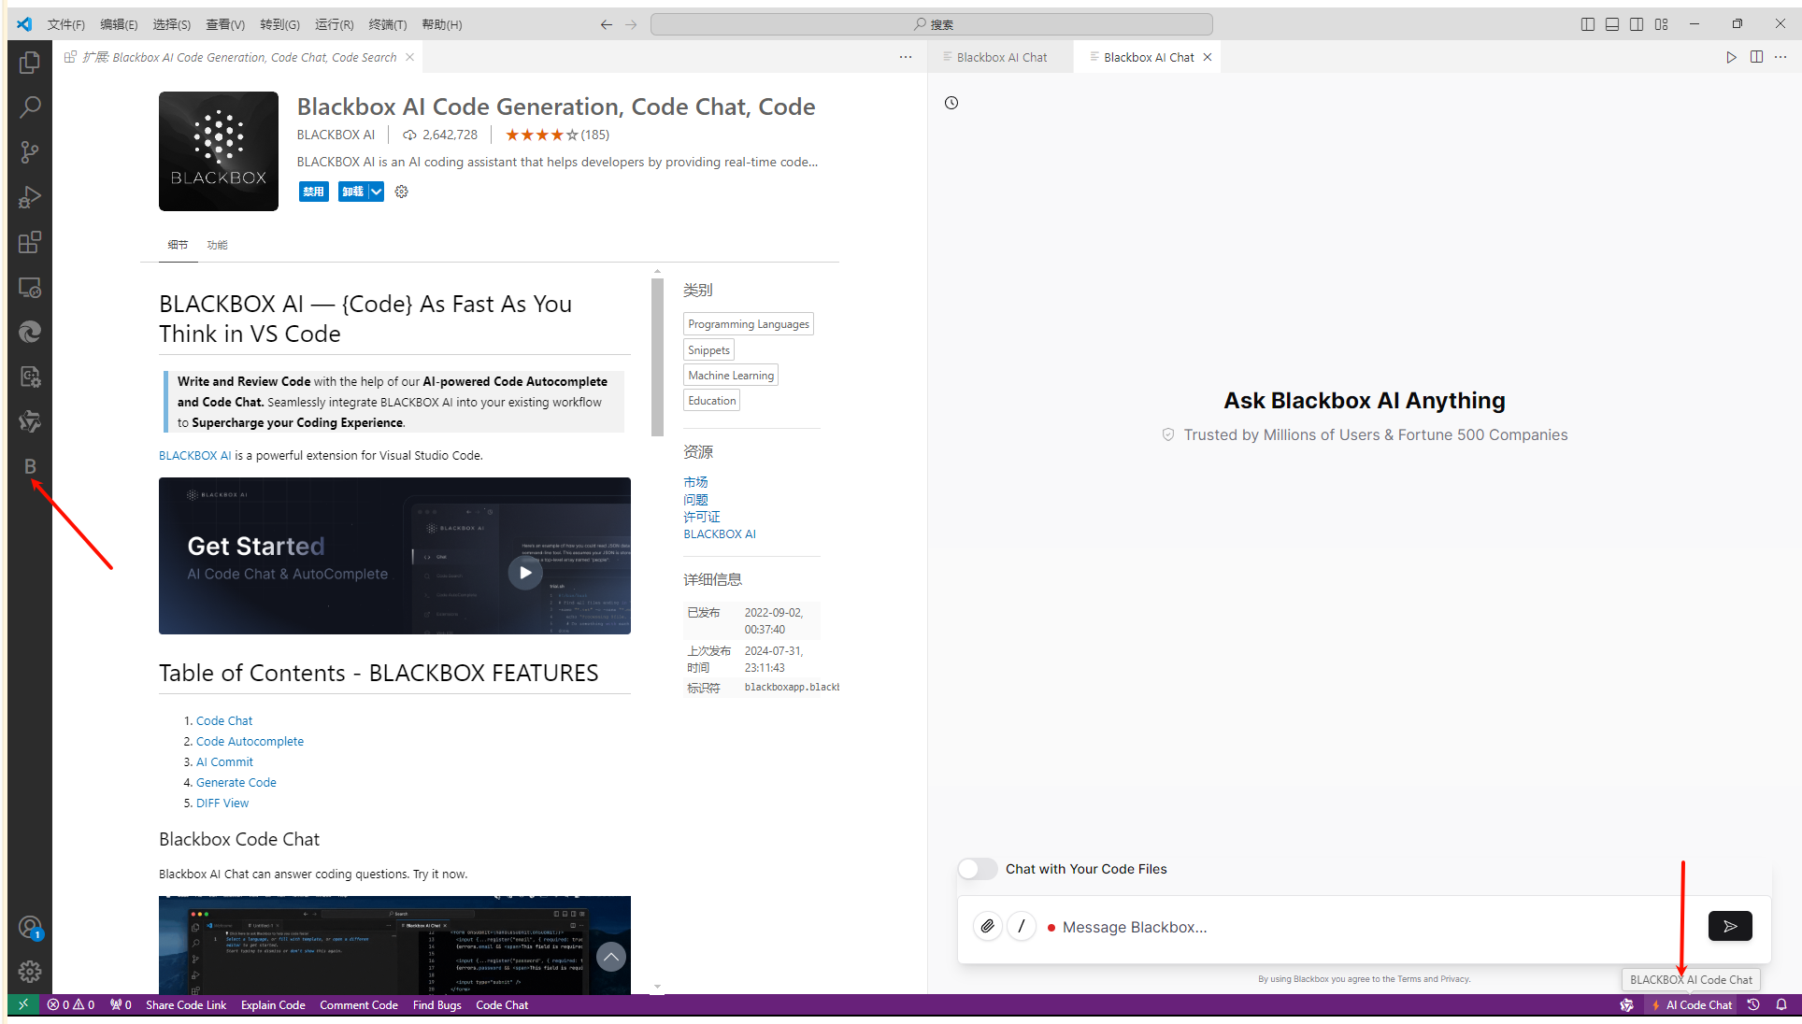Open the slash commands menu button
This screenshot has width=1802, height=1024.
(1022, 926)
